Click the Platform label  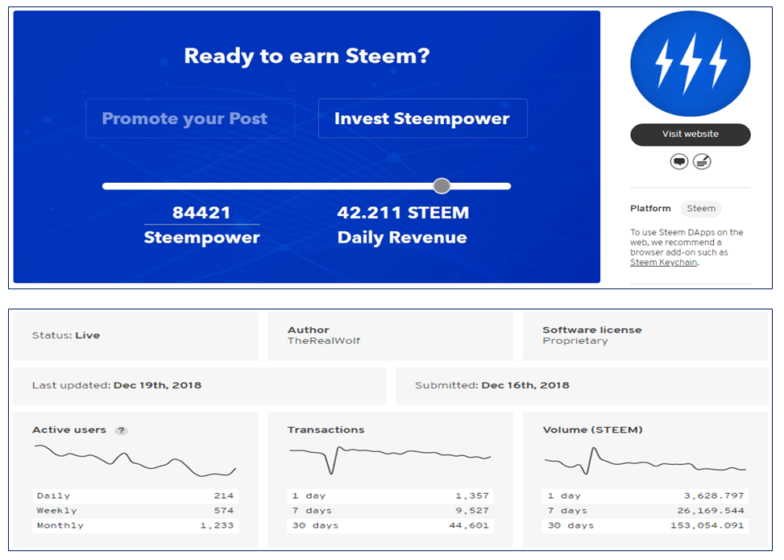point(650,209)
